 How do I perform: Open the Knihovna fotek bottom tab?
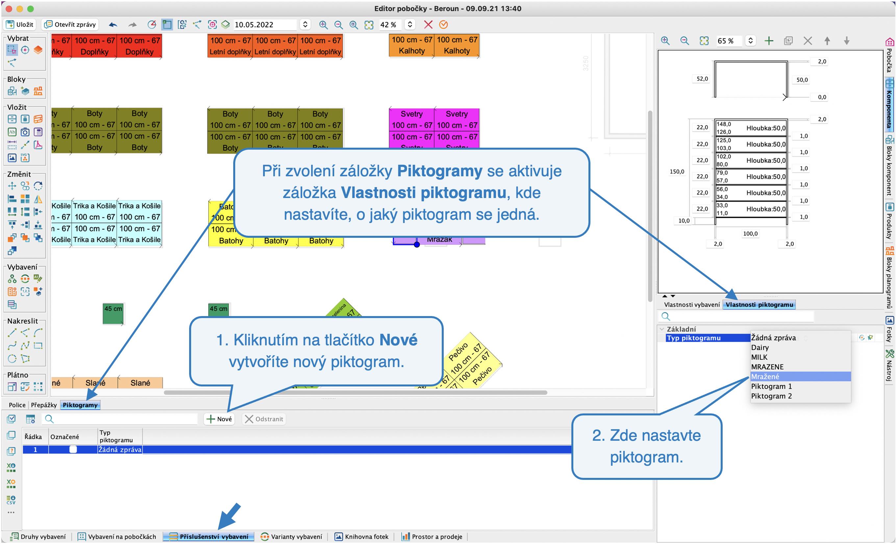362,536
